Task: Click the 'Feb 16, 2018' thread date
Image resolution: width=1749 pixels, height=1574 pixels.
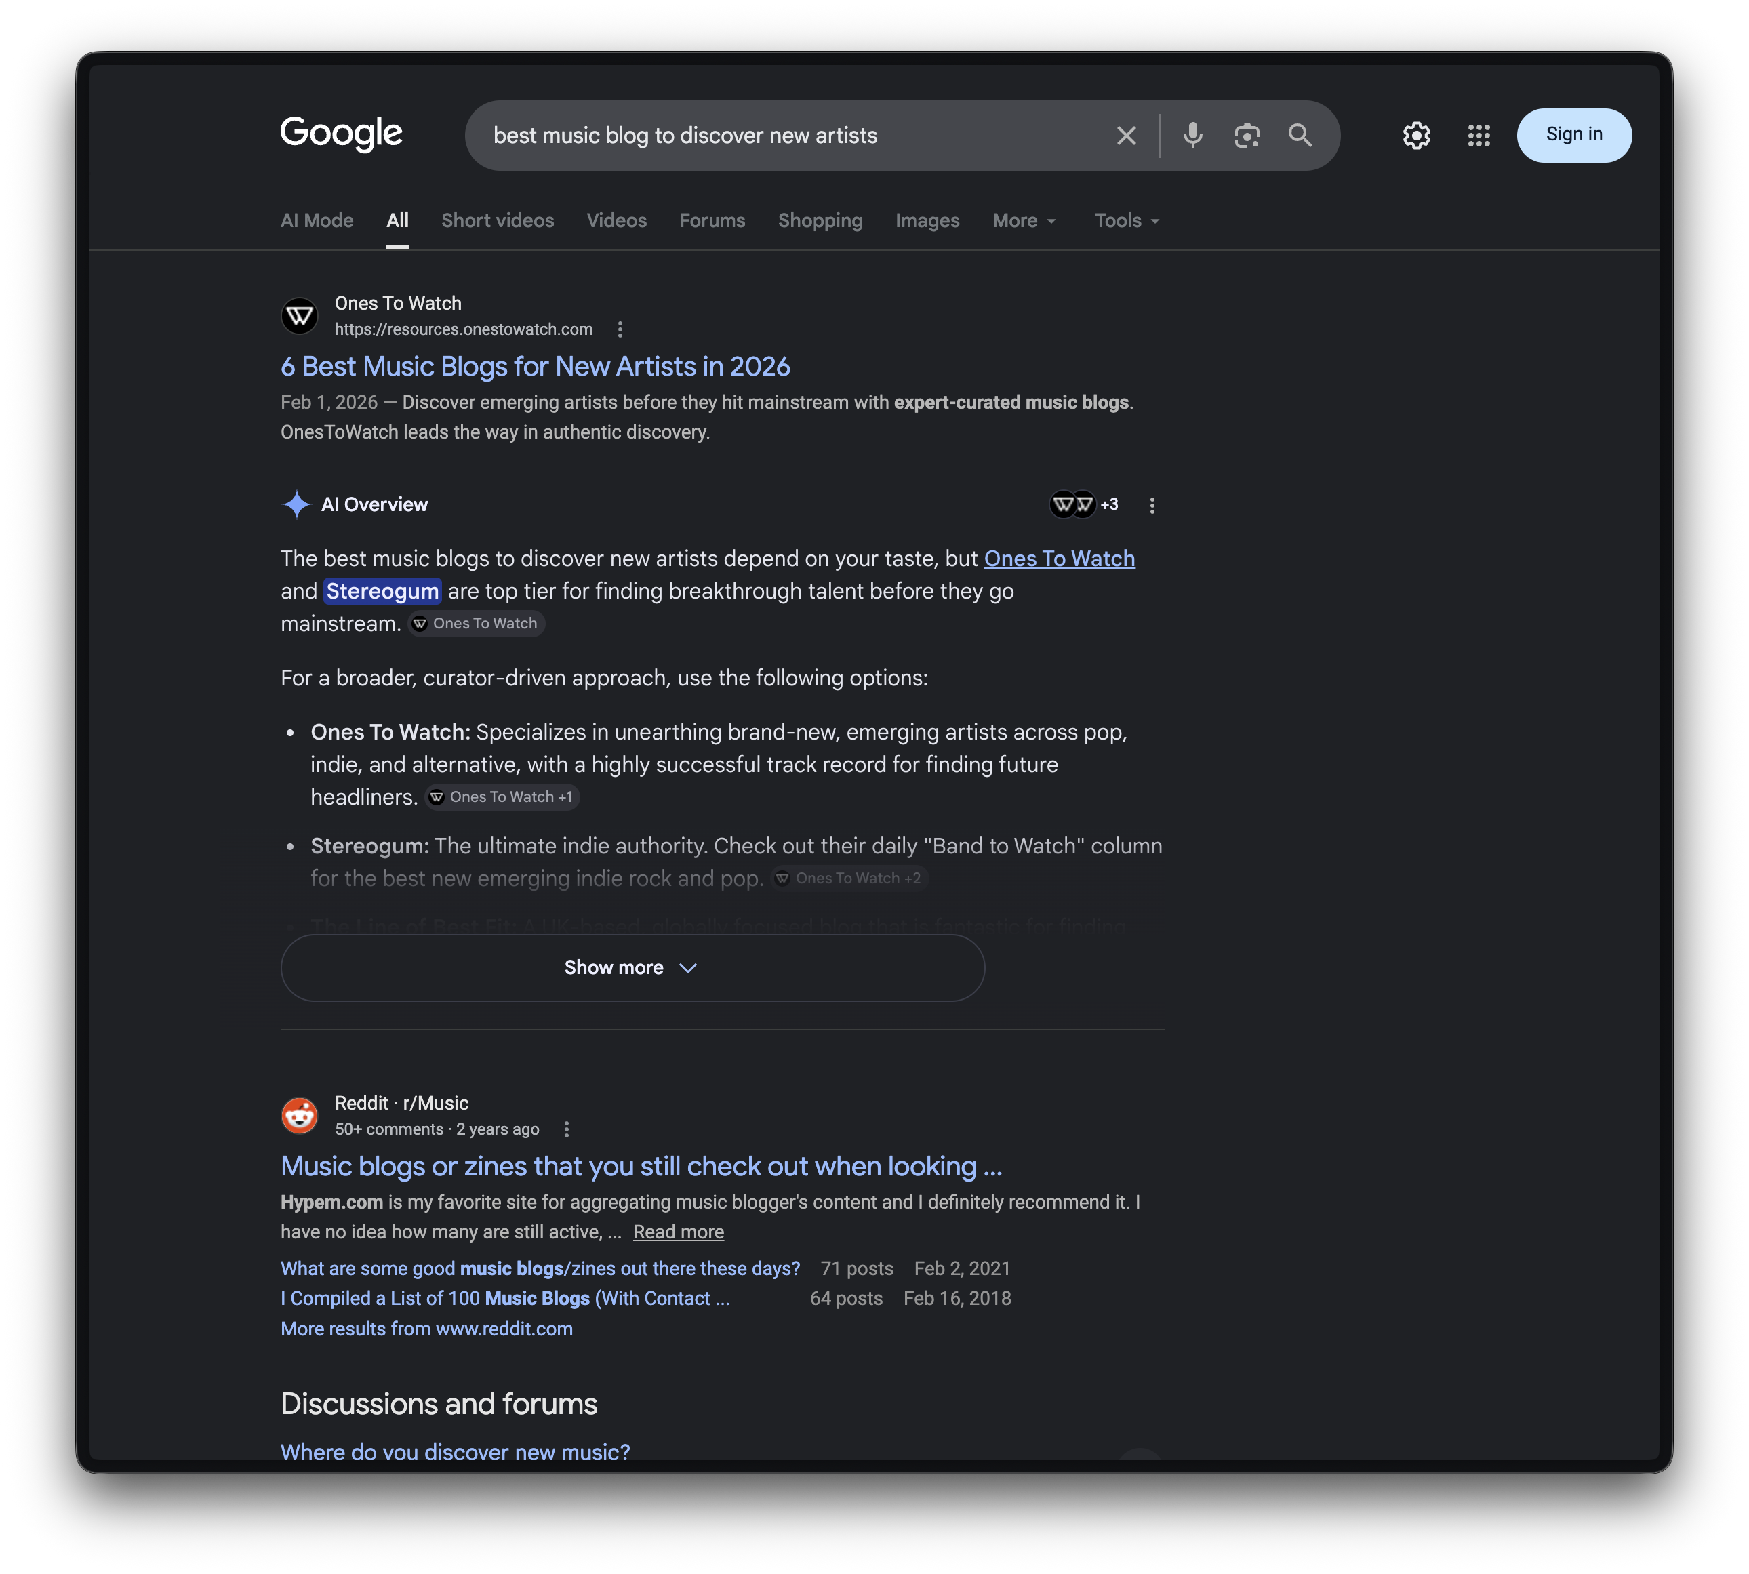Action: [x=957, y=1299]
